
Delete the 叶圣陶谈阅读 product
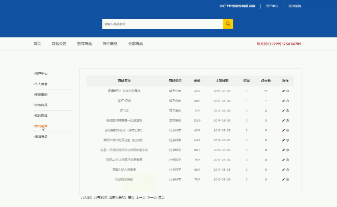288,180
